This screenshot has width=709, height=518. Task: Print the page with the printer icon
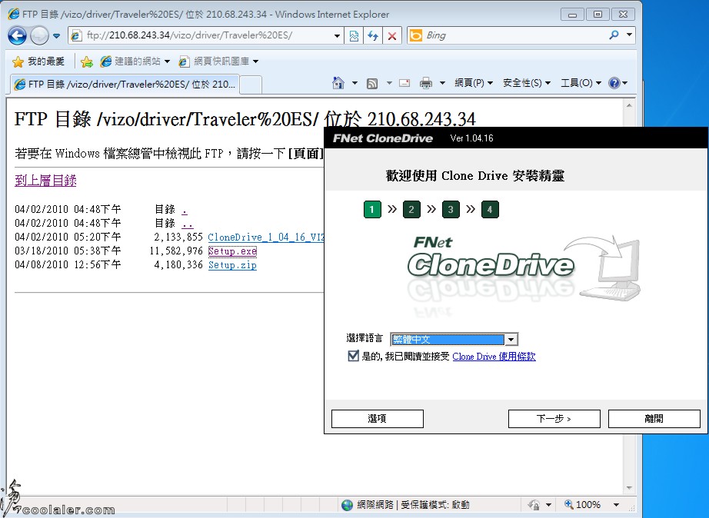pyautogui.click(x=426, y=83)
